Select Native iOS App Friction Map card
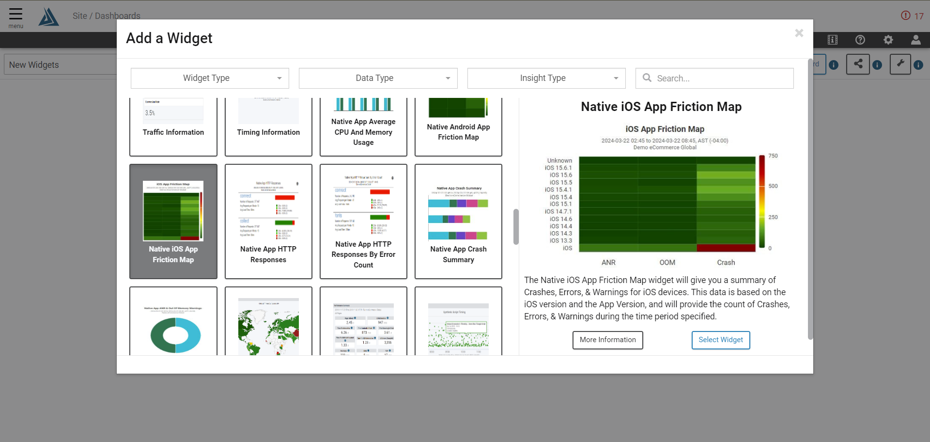 (173, 221)
